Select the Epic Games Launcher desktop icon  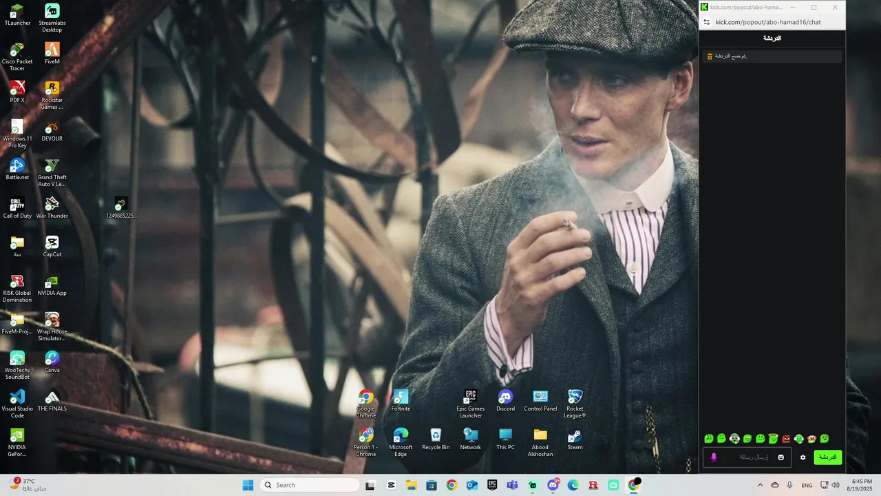pyautogui.click(x=471, y=404)
